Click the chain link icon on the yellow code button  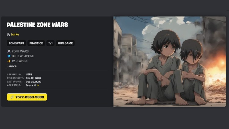(x=12, y=97)
